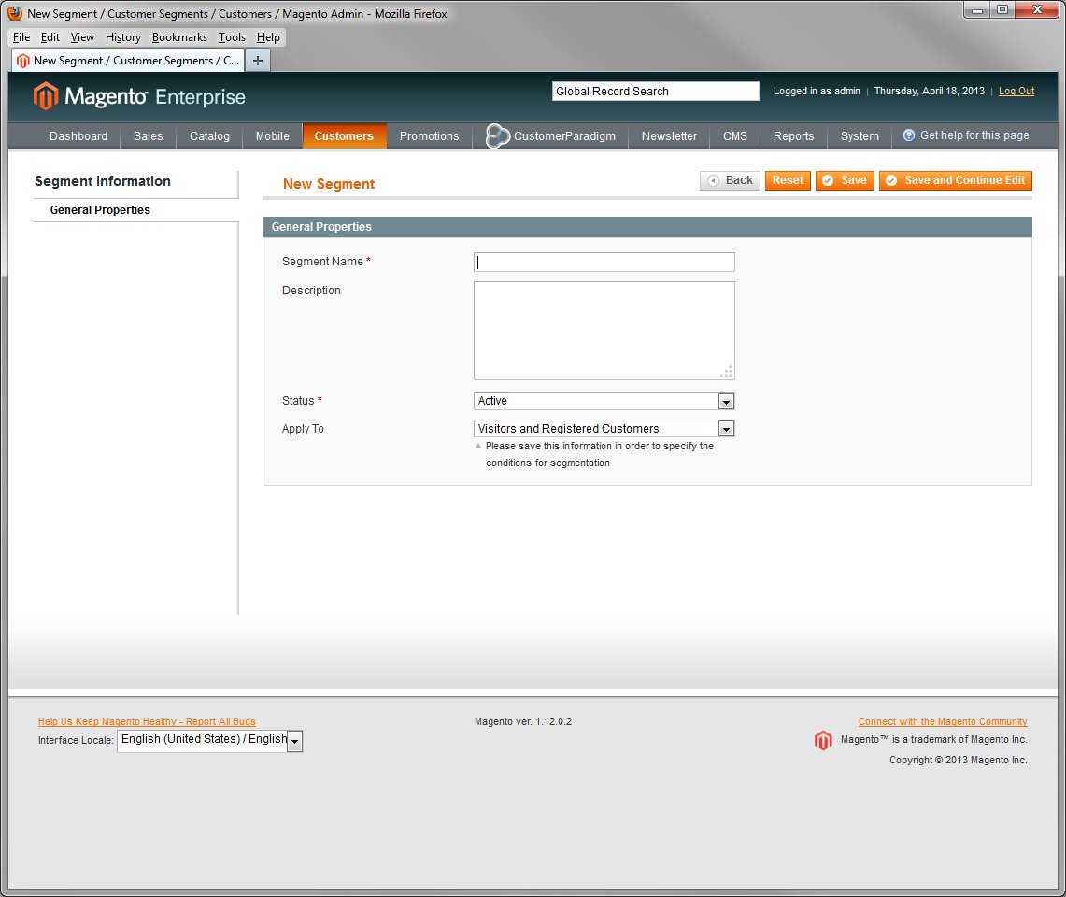Click the Segment Information heading
1066x897 pixels.
[x=103, y=181]
